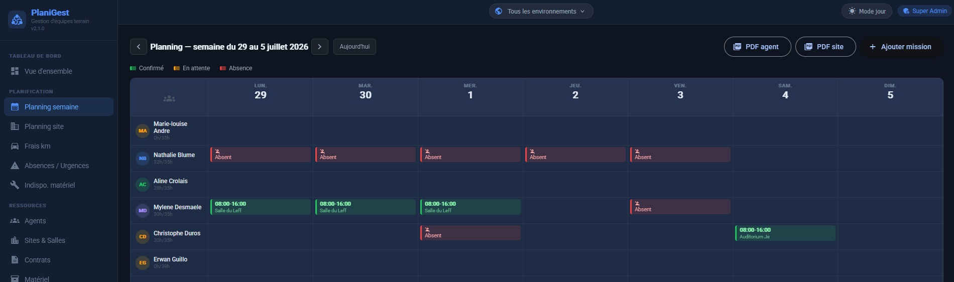
Task: Select Planning site menu item
Action: pos(59,126)
